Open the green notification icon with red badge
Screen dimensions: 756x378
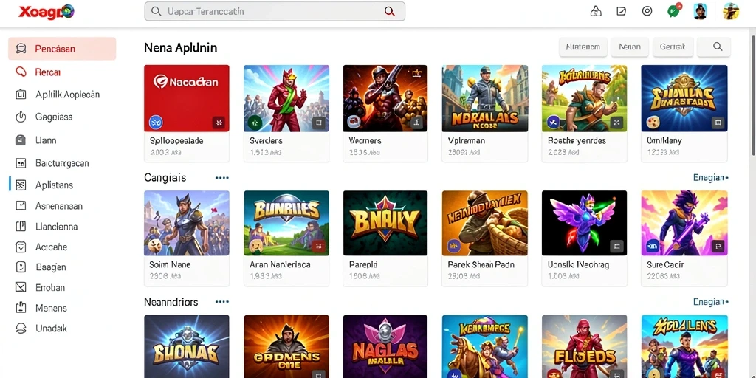coord(673,10)
